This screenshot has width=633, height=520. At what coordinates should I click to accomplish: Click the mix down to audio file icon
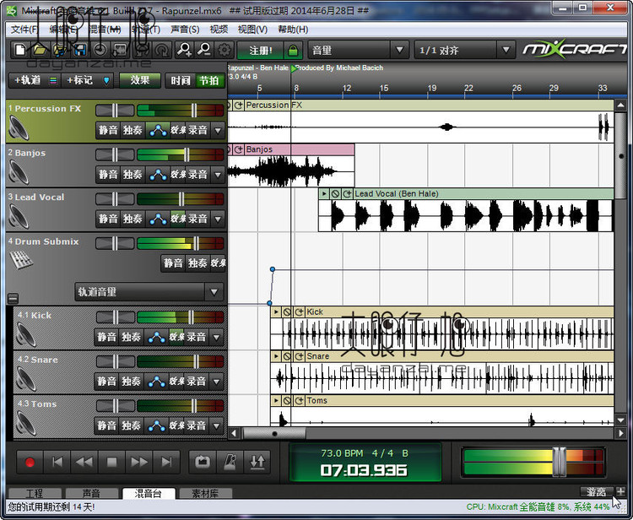(x=121, y=50)
